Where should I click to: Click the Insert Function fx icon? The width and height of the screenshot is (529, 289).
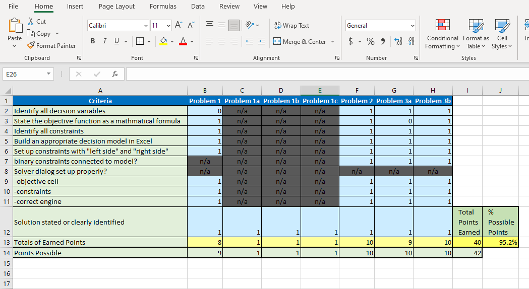click(x=114, y=74)
